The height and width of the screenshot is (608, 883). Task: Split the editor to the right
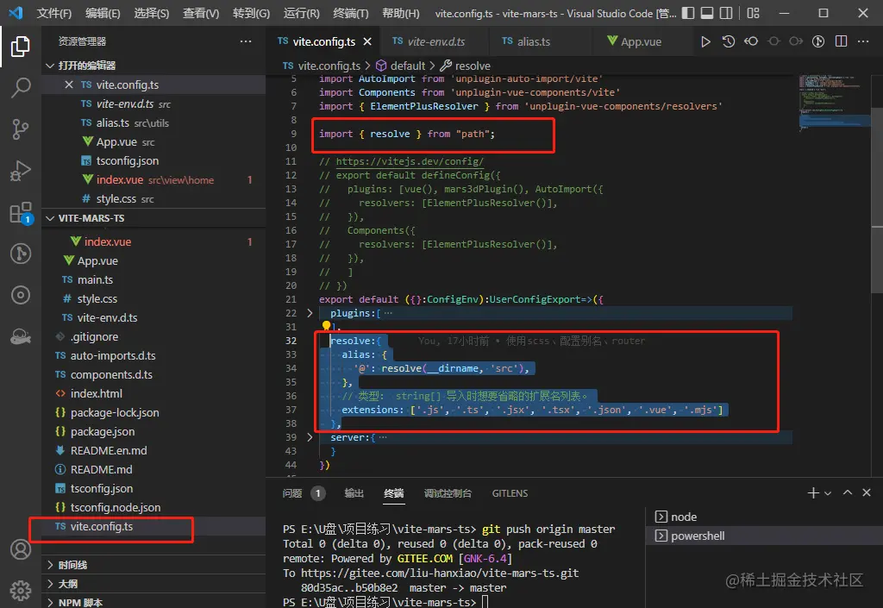[841, 41]
